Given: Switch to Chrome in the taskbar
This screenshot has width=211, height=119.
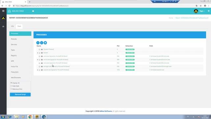Looking at the screenshot, I should (x=30, y=117).
